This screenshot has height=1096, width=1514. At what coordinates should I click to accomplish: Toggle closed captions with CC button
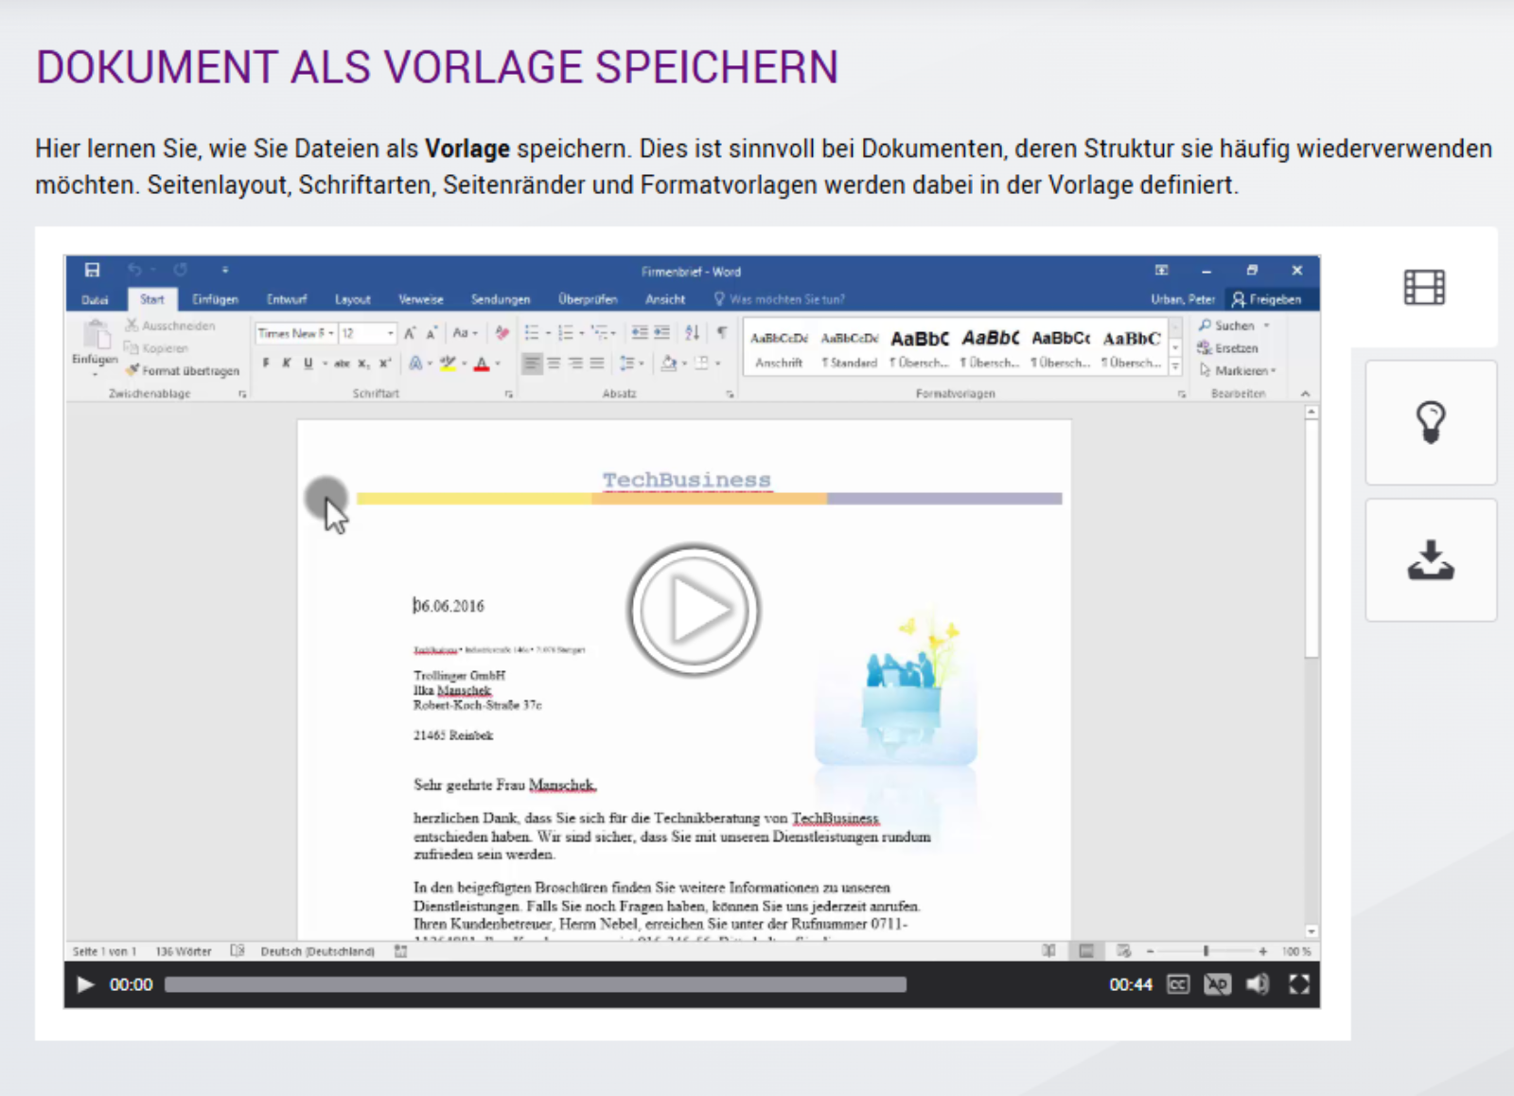[1178, 984]
